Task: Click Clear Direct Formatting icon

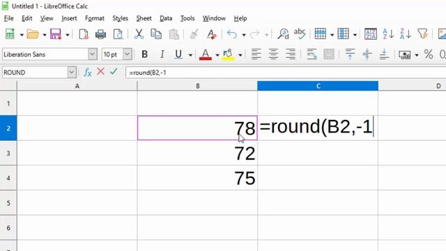Action: point(211,34)
